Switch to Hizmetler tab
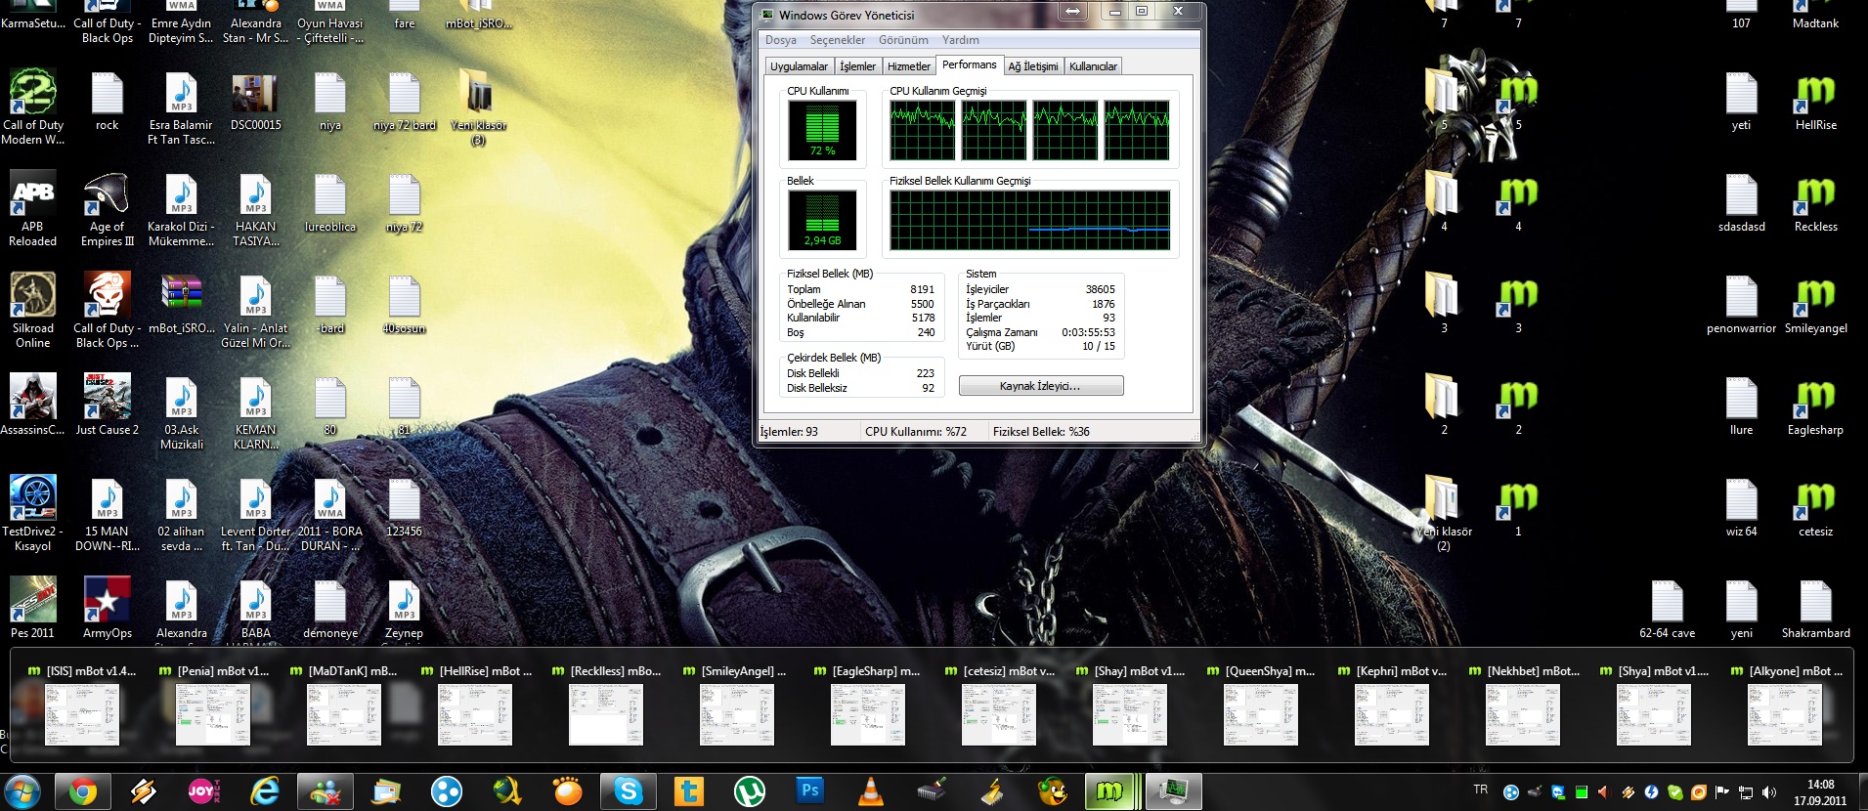The width and height of the screenshot is (1868, 811). click(x=909, y=66)
